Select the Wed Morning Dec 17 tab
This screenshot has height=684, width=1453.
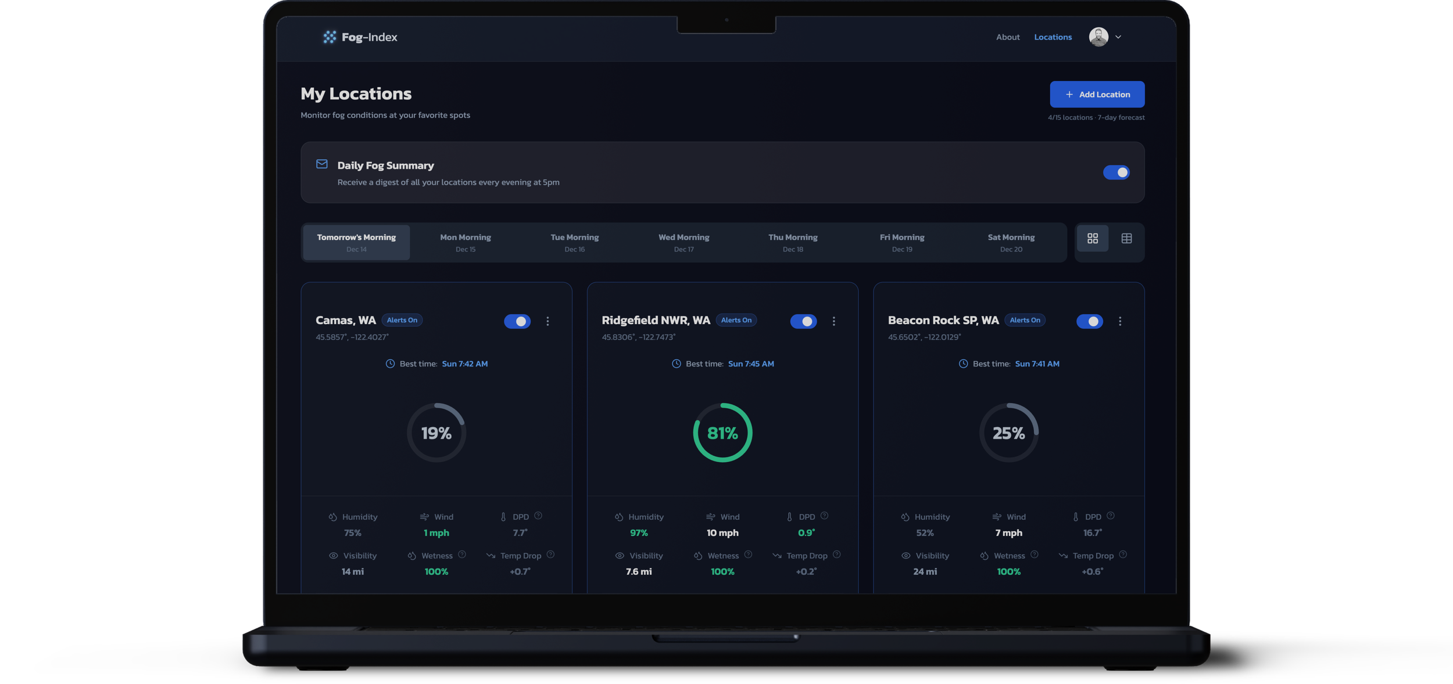pos(683,242)
